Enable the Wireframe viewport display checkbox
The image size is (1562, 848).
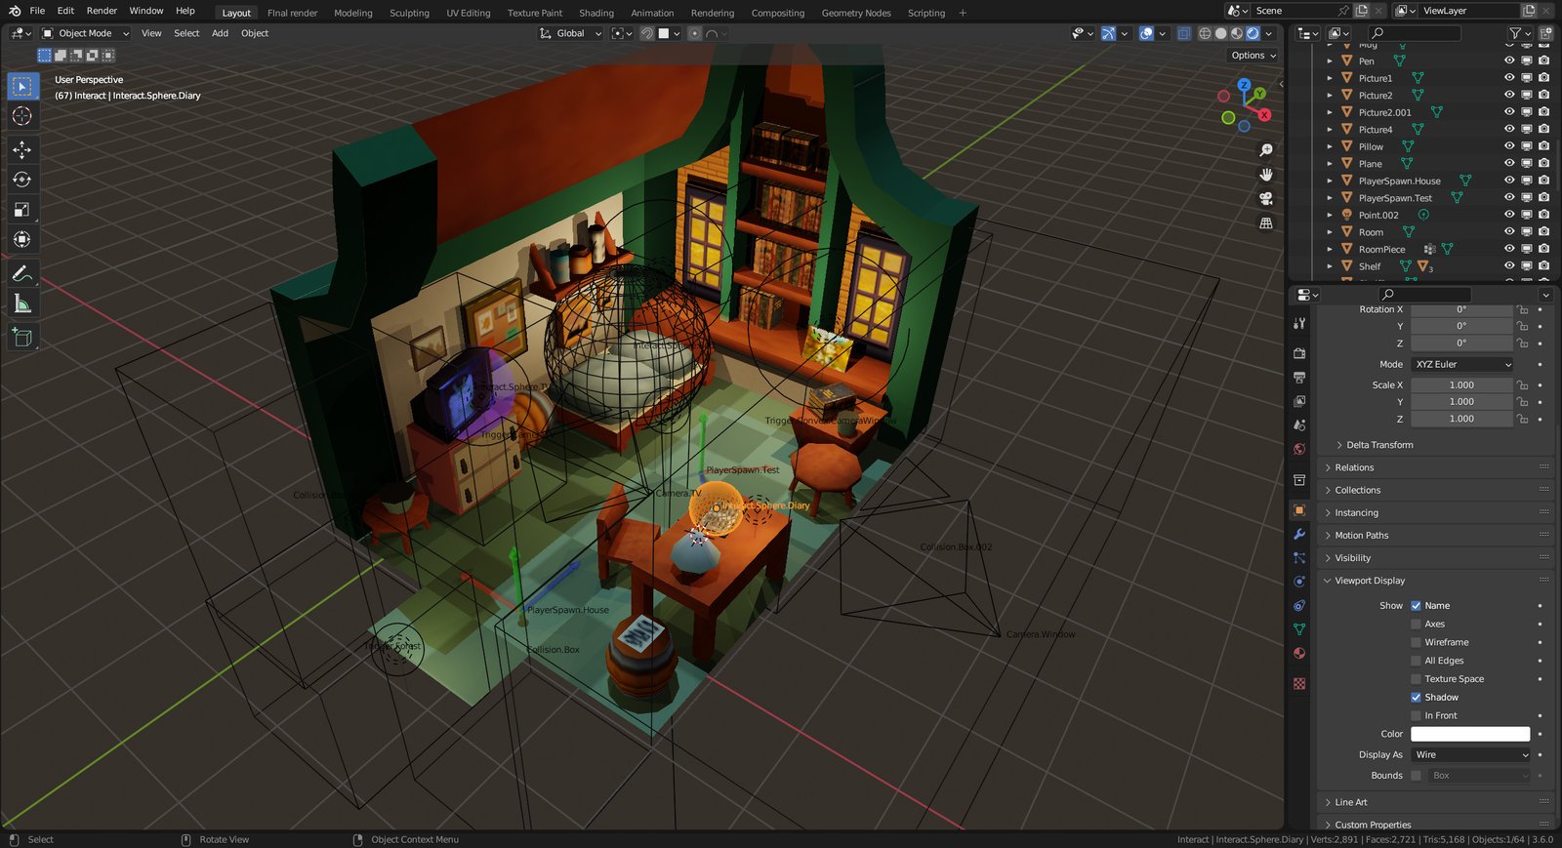1416,642
